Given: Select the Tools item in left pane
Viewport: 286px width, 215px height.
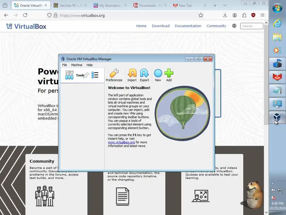Looking at the screenshot, I should tap(82, 75).
